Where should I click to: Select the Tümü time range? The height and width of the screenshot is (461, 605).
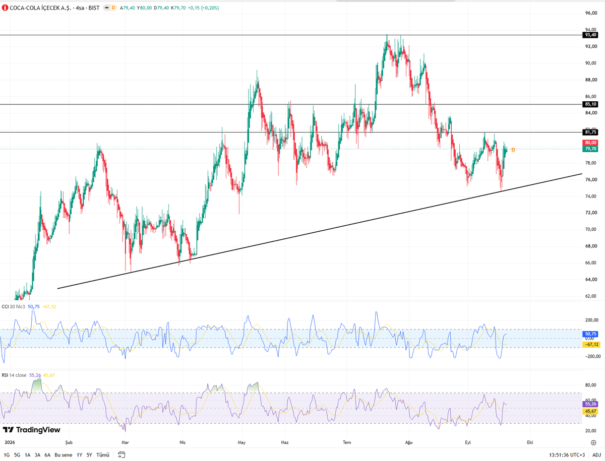pyautogui.click(x=103, y=454)
